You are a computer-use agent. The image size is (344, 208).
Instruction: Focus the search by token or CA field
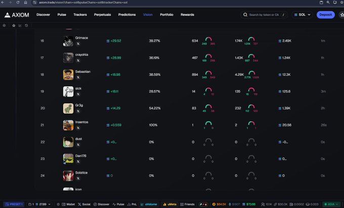(264, 15)
